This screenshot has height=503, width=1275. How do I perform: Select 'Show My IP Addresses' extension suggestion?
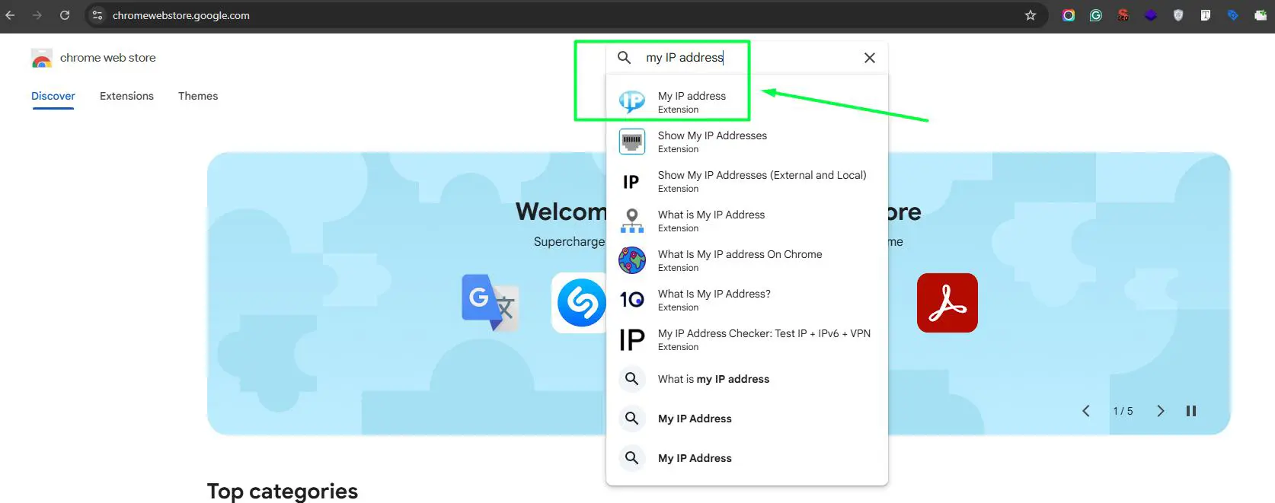tap(746, 142)
